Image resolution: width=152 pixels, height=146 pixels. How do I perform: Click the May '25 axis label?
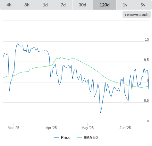pos(88,128)
